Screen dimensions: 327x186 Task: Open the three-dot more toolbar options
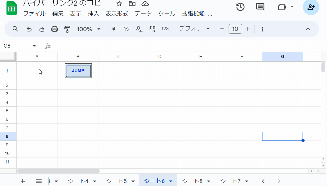coord(262,29)
